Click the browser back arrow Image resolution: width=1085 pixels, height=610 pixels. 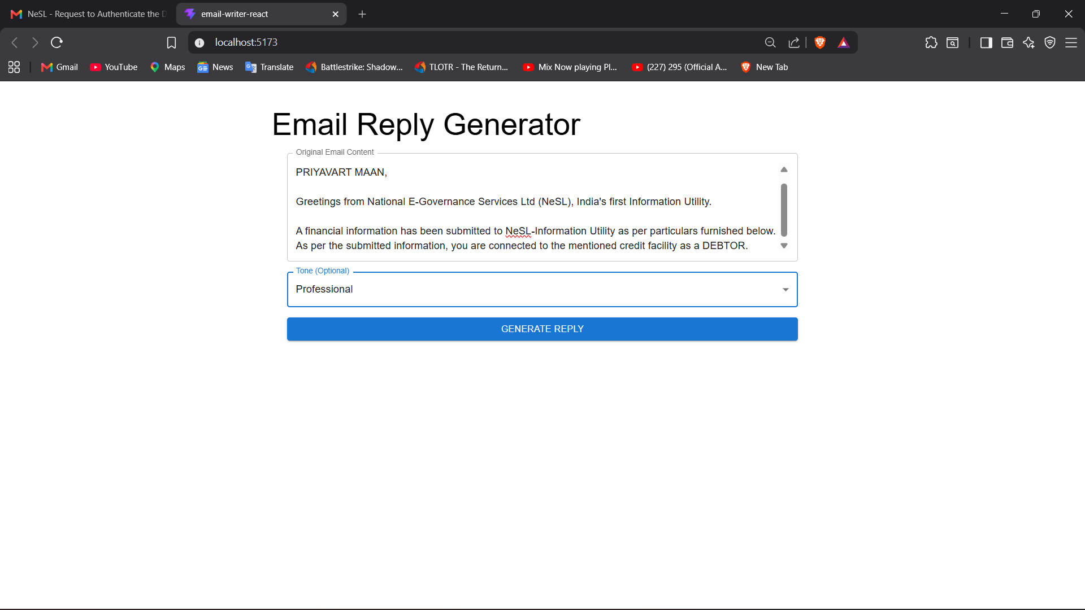[15, 42]
